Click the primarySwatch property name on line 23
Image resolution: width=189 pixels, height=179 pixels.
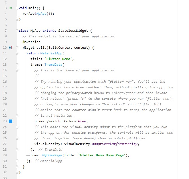[47, 121]
